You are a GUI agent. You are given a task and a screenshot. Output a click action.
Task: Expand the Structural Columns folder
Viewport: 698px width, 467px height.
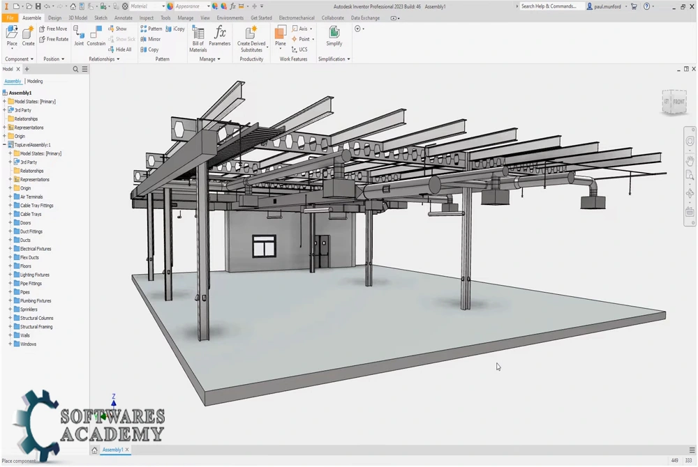point(10,318)
